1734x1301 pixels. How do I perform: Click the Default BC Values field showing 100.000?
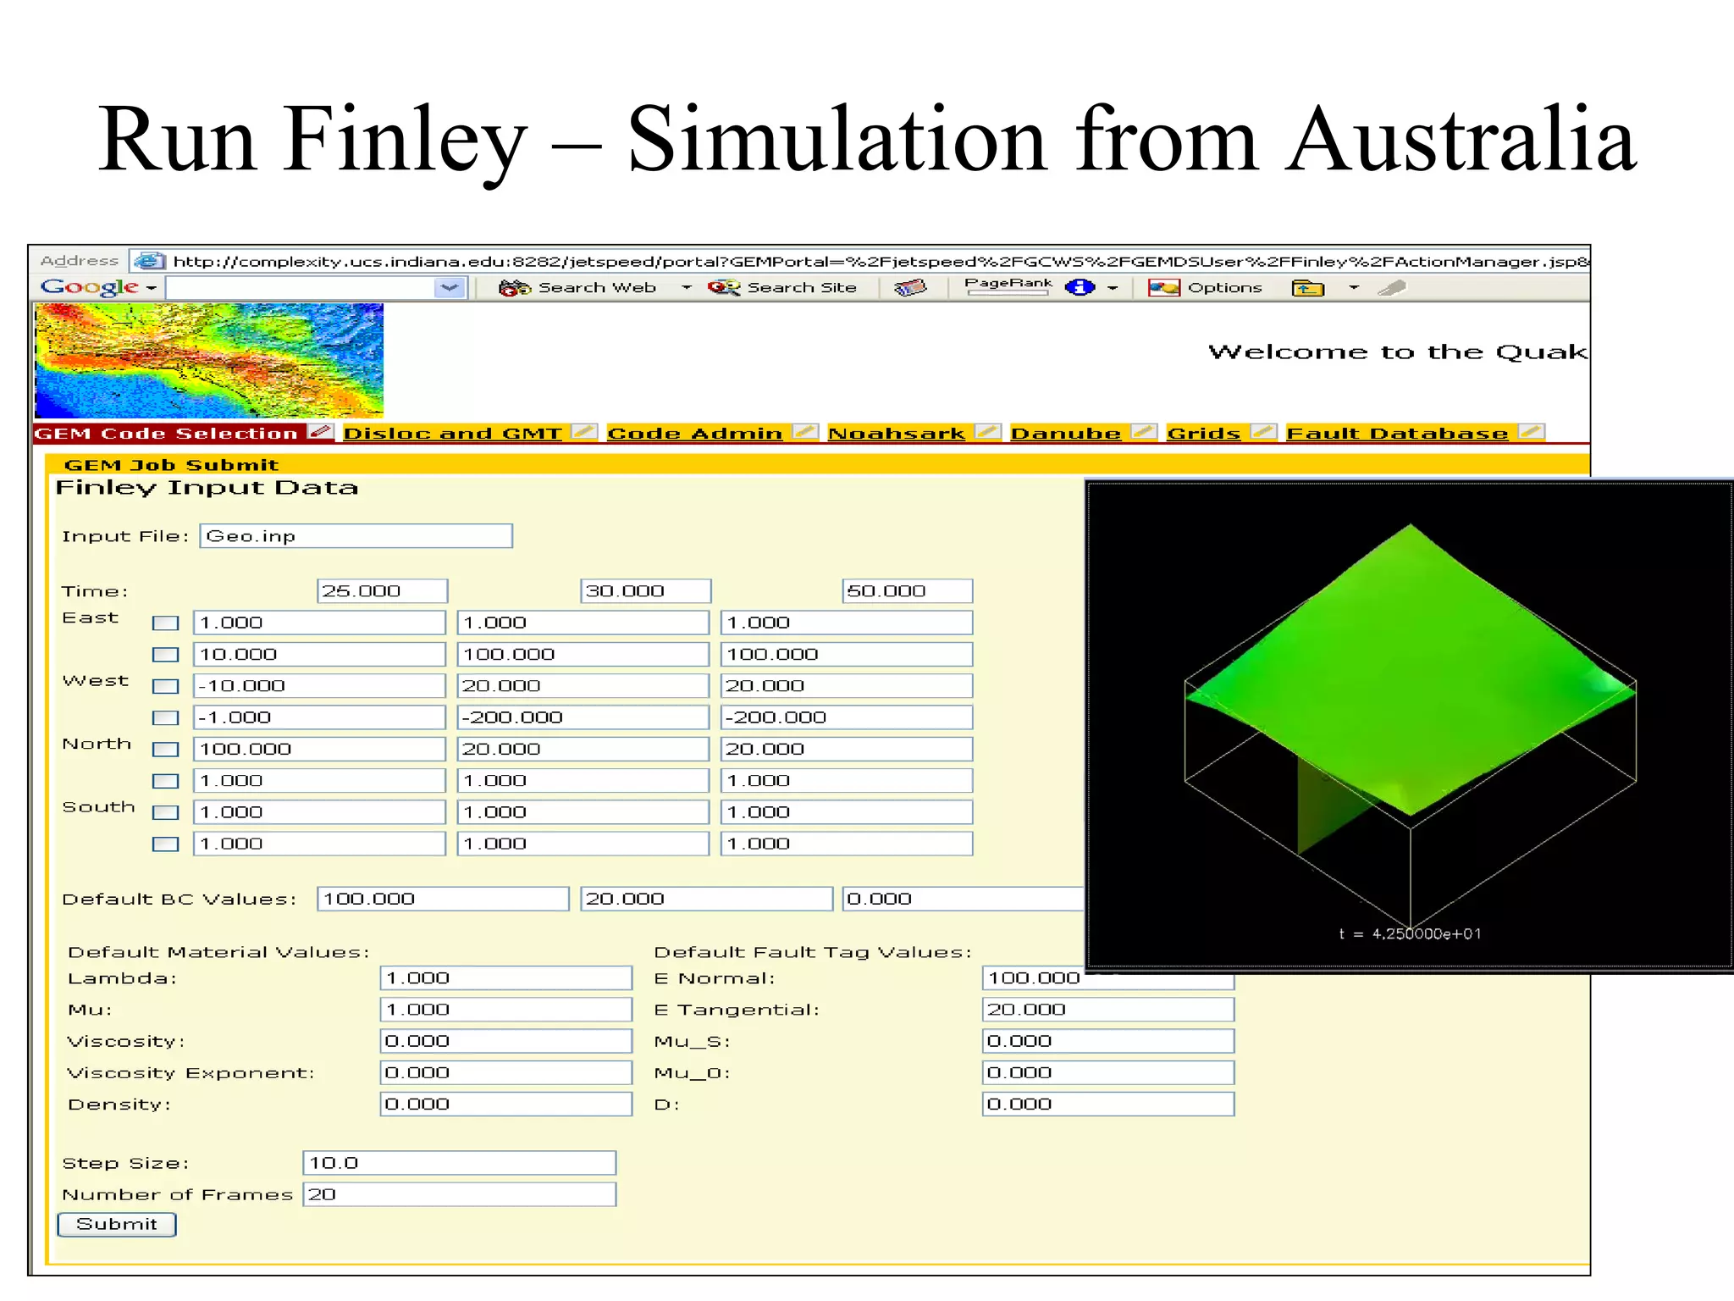click(x=443, y=900)
